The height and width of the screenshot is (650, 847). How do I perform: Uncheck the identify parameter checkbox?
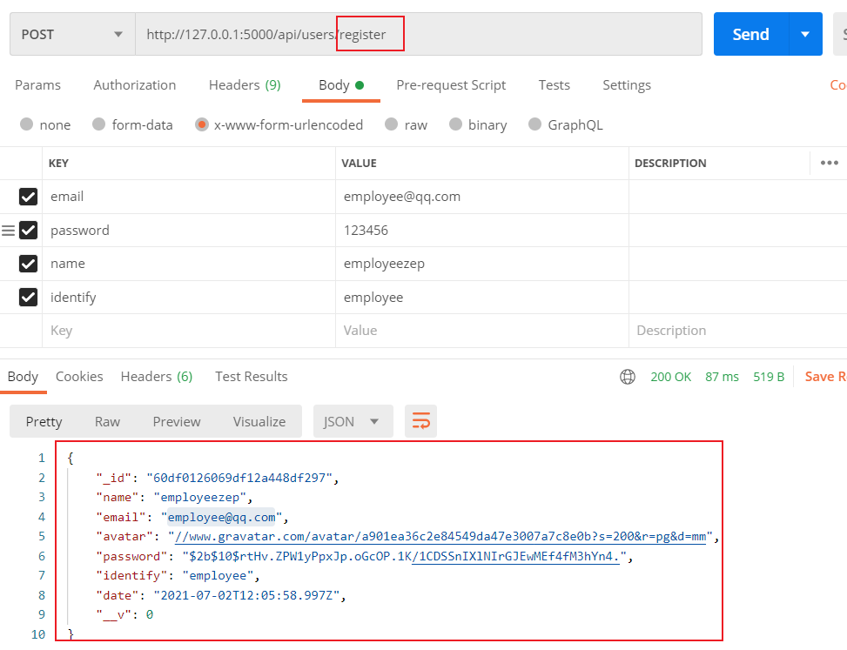pos(28,298)
